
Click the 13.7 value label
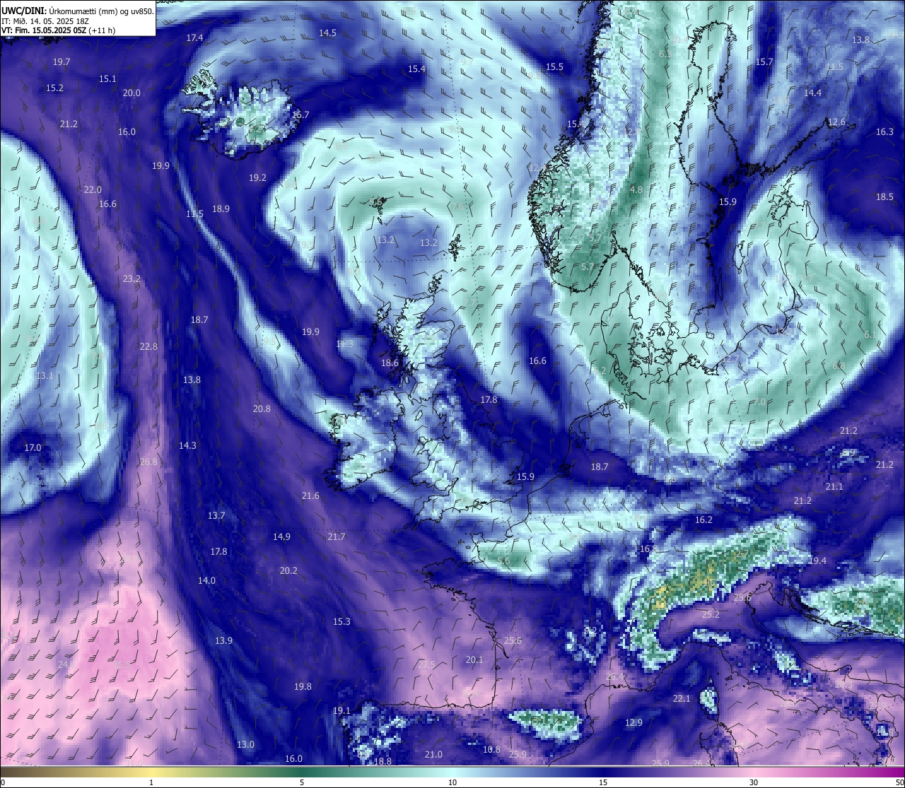point(216,516)
